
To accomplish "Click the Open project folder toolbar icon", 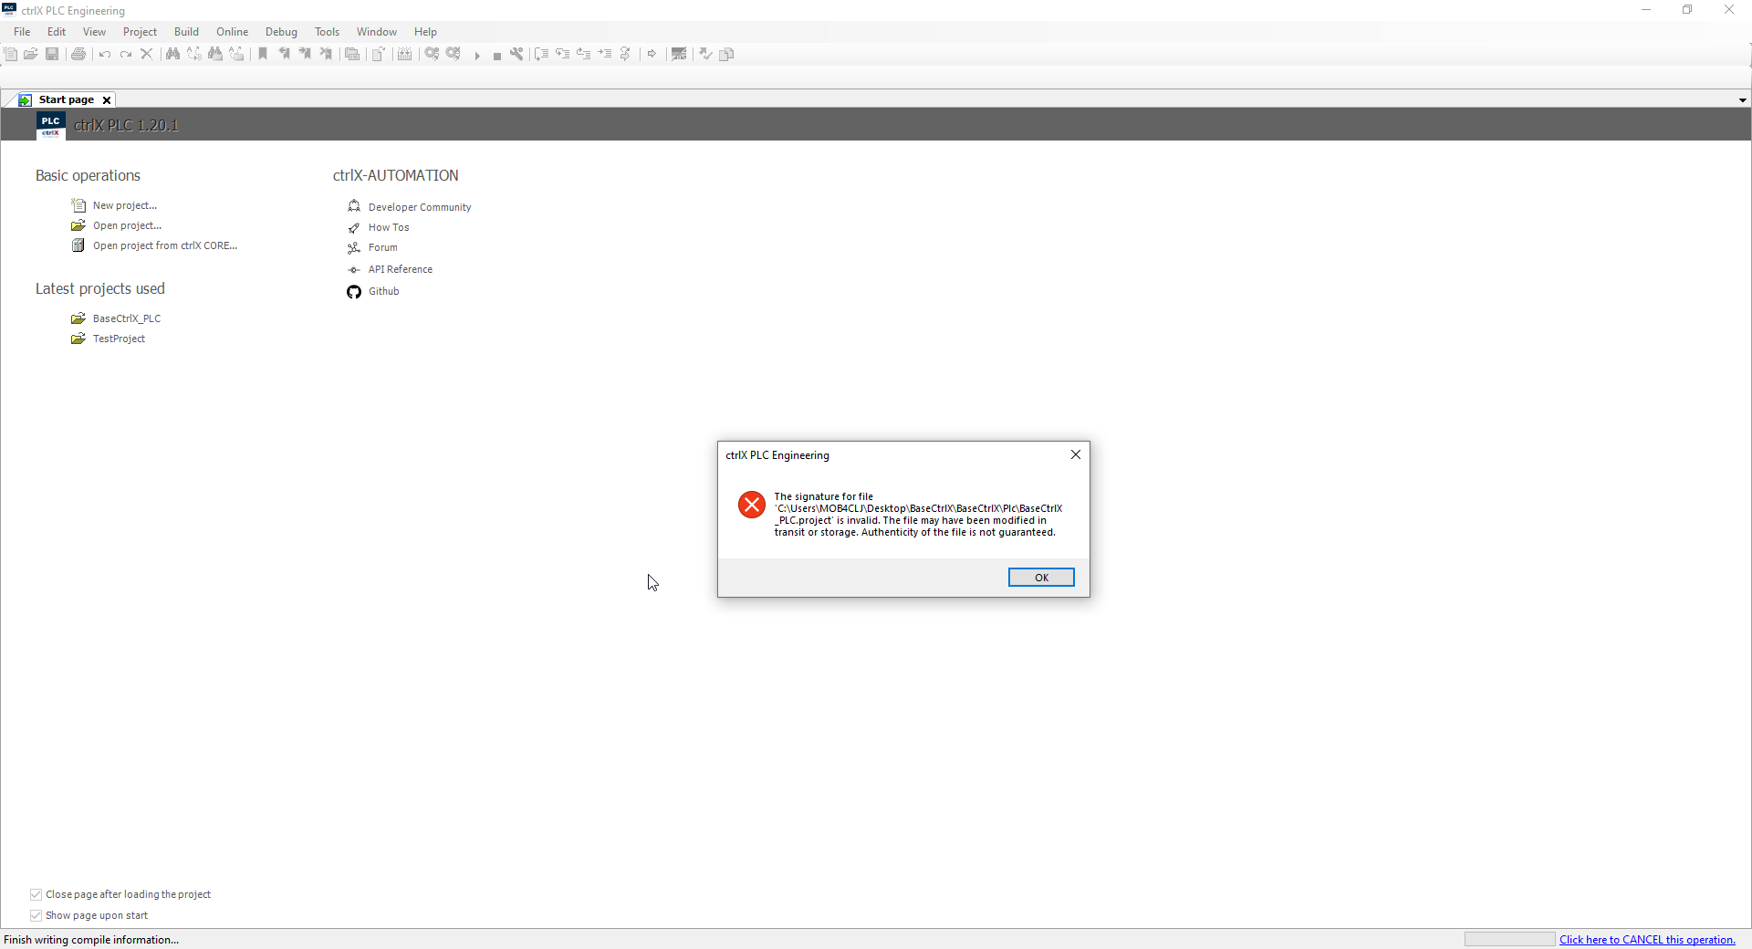I will [31, 54].
